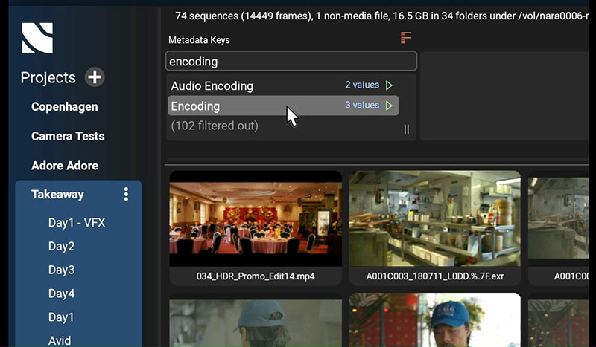Click the Metadata Keys label
Viewport: 596px width, 347px height.
199,40
